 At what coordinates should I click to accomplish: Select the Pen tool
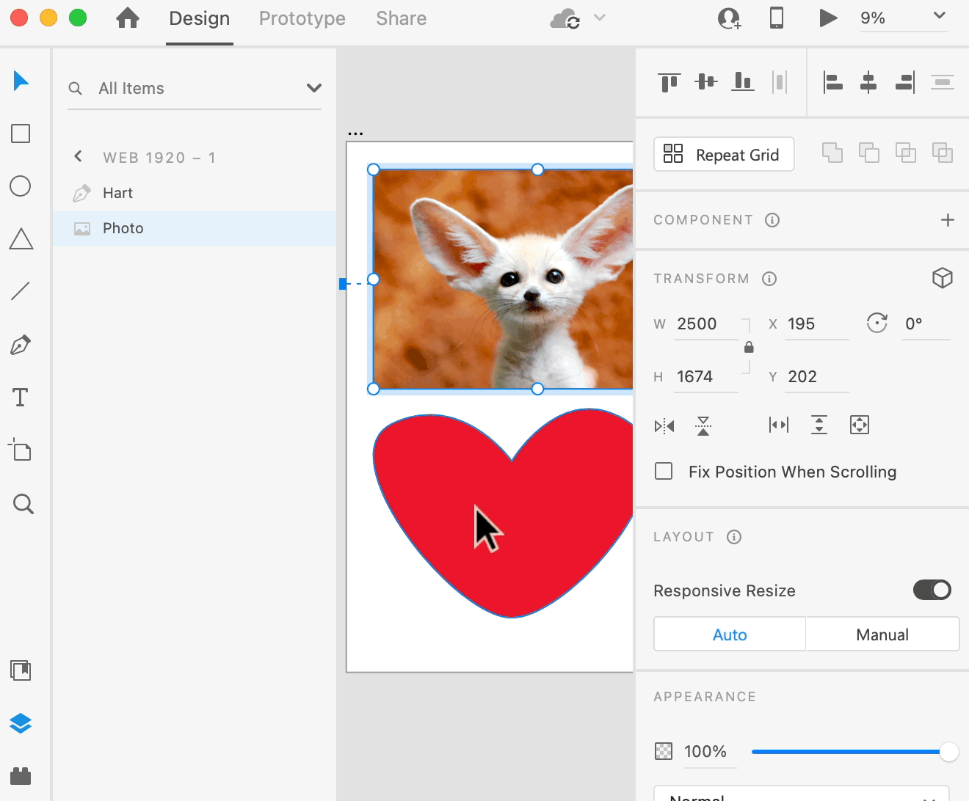click(21, 345)
